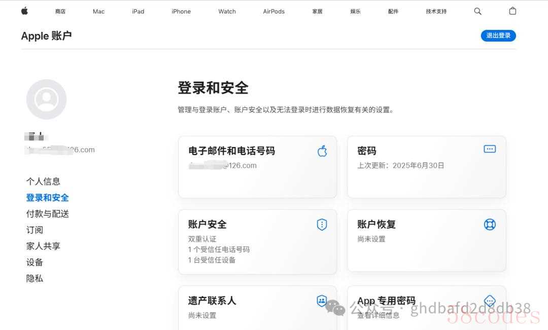Click the password dots icon on the 密码 card
The image size is (548, 330).
tap(490, 149)
